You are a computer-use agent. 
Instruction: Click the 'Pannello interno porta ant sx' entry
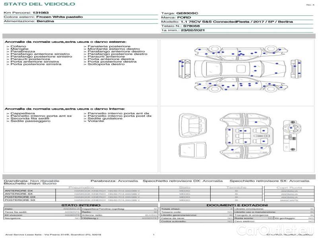tap(41, 116)
